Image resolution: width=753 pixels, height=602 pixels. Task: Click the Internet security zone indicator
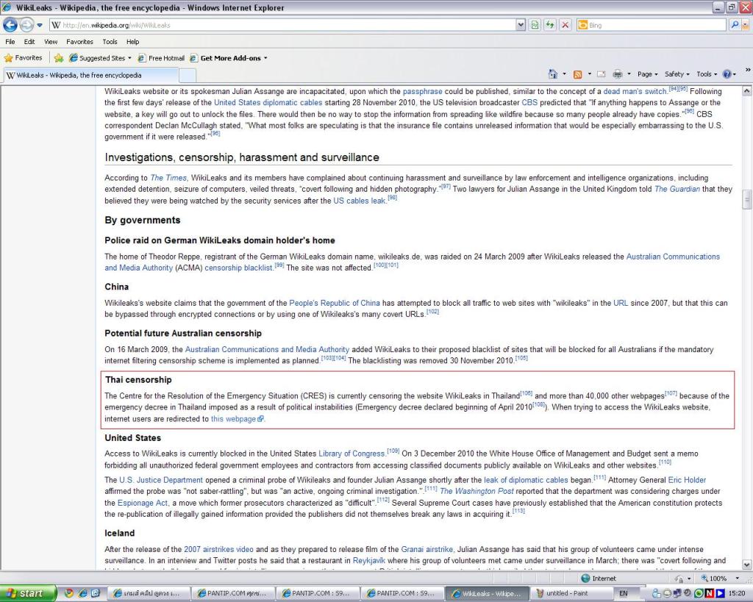point(599,578)
